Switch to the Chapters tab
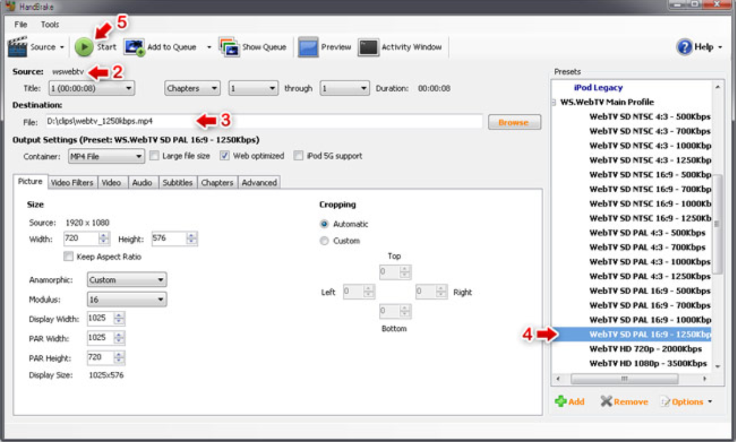This screenshot has height=442, width=737. click(218, 183)
